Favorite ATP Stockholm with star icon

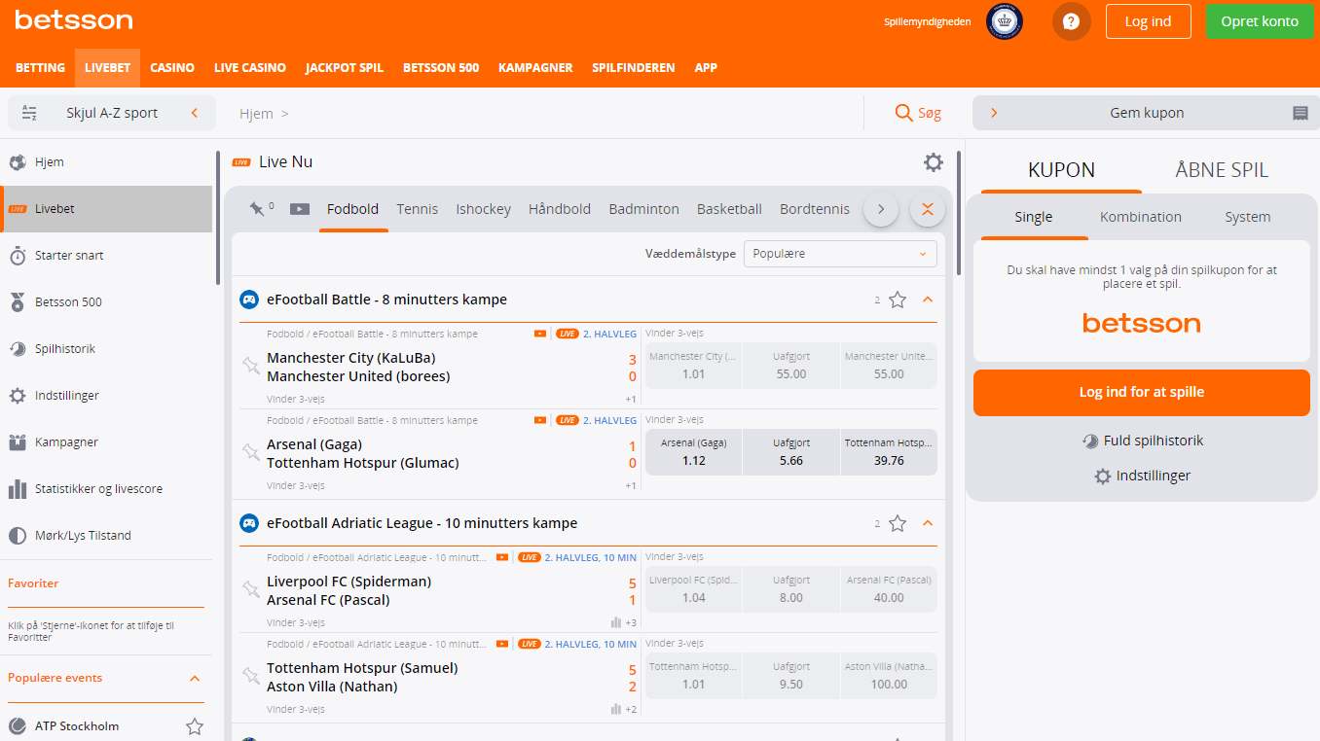pos(195,726)
